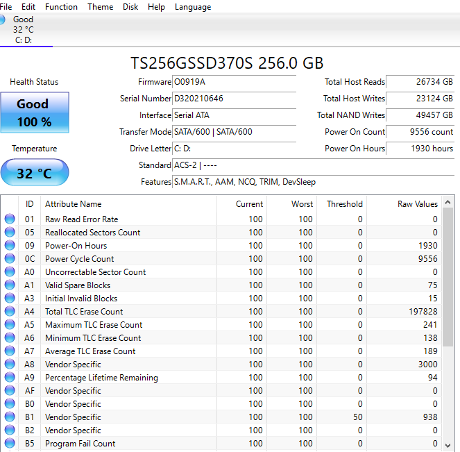This screenshot has height=452, width=460.
Task: Click the top-bar disk status orb icon
Action: (2, 19)
